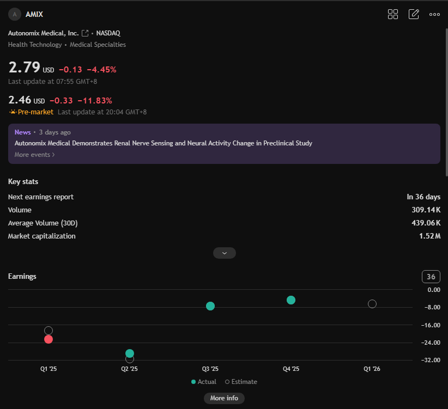Click the Q1 '26 estimate circle
This screenshot has width=448, height=409.
(x=372, y=304)
